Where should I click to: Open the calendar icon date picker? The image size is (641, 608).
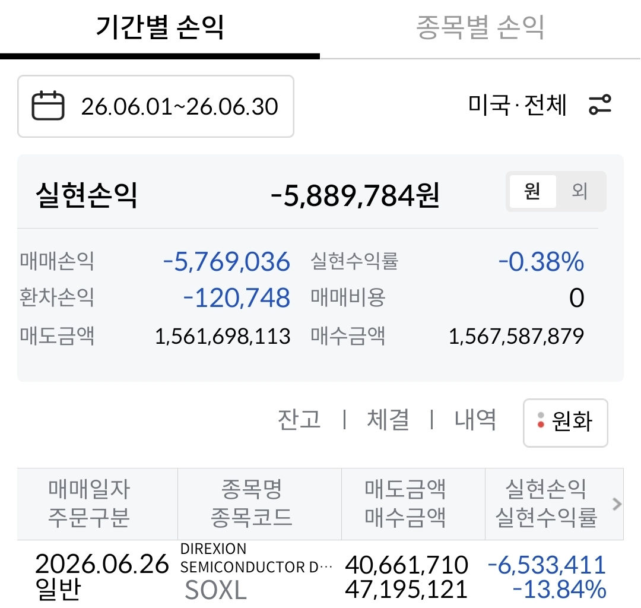click(x=48, y=106)
